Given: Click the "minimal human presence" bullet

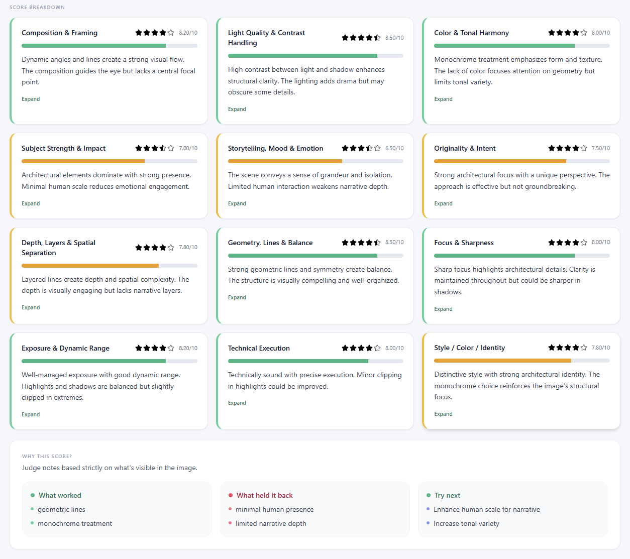Looking at the screenshot, I should [x=274, y=509].
